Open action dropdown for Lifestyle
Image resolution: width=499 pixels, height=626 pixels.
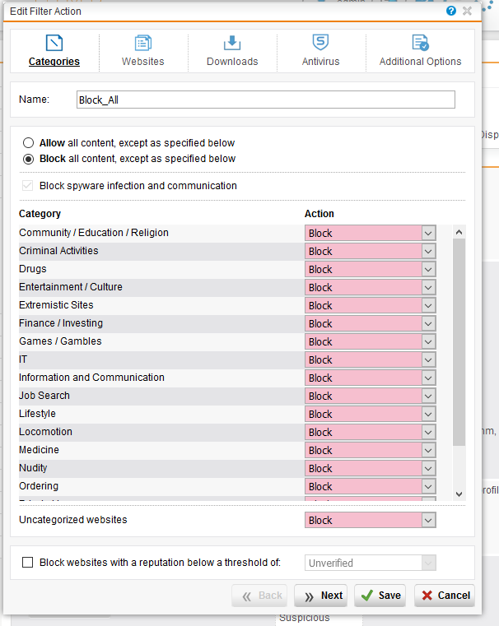tap(371, 414)
